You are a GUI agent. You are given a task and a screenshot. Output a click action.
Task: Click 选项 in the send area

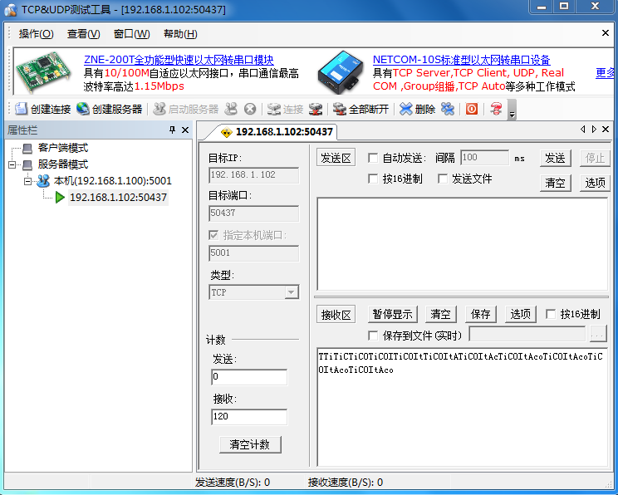595,183
